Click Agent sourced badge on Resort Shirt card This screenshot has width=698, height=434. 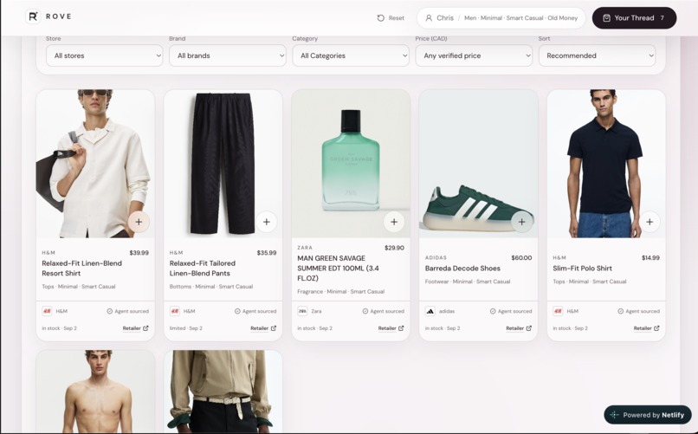tap(128, 311)
